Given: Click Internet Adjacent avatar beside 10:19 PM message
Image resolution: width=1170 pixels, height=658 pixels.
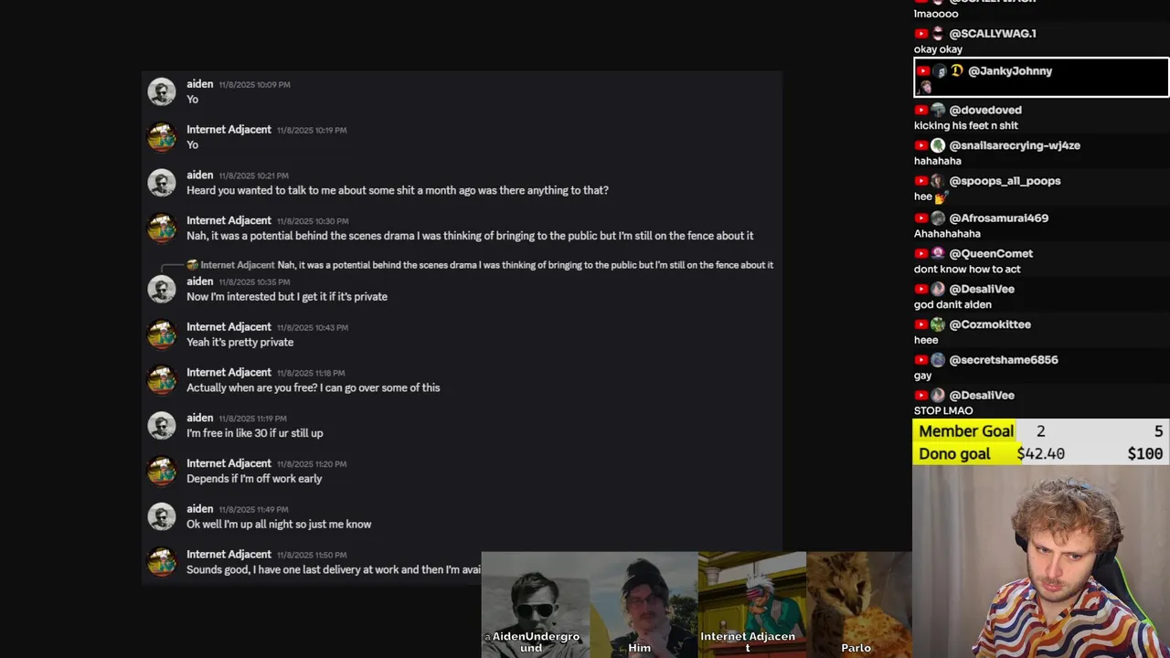Looking at the screenshot, I should 162,137.
